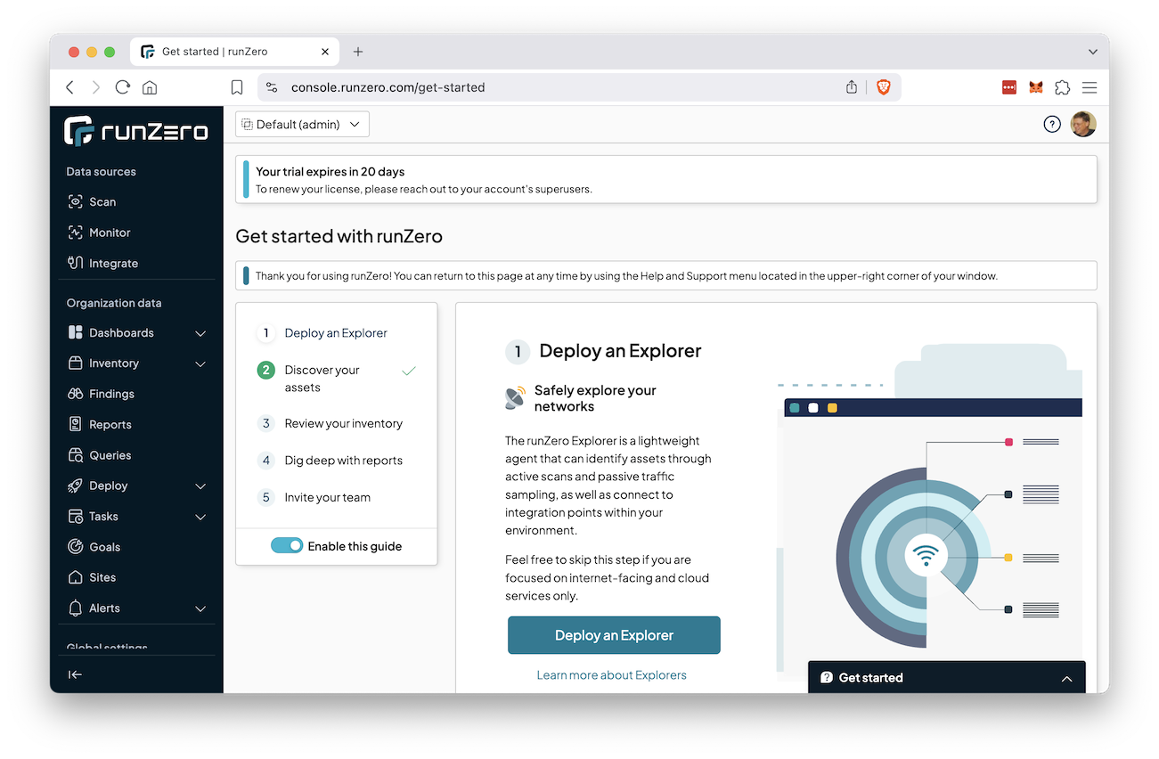Select step 2 Discover your assets

(x=336, y=379)
